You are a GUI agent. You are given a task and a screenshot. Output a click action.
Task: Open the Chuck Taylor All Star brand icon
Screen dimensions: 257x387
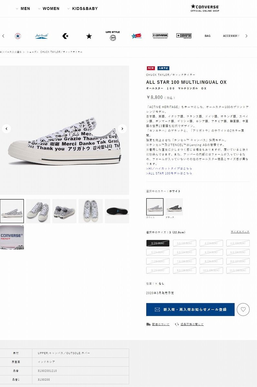pyautogui.click(x=18, y=36)
